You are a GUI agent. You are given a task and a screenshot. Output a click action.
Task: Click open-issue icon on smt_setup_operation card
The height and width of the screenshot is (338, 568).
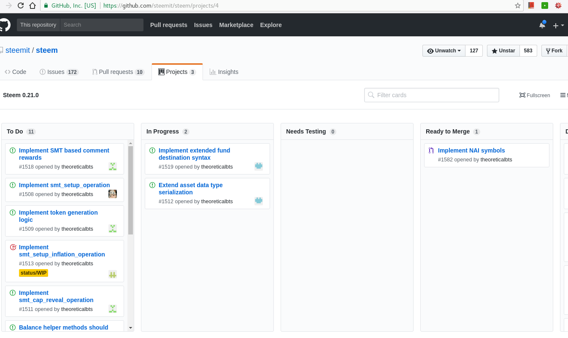pos(13,185)
